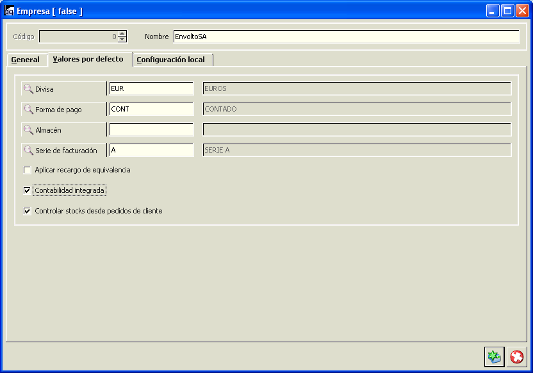Viewport: 533px width, 373px height.
Task: Switch to the General tab
Action: (26, 60)
